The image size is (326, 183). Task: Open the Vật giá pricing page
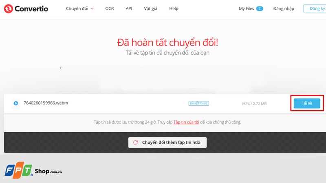click(x=150, y=9)
